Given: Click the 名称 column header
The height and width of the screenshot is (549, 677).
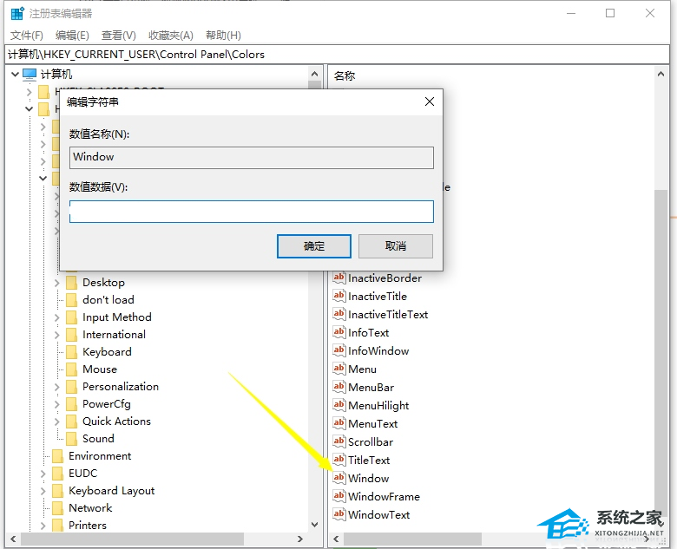Looking at the screenshot, I should pos(344,76).
